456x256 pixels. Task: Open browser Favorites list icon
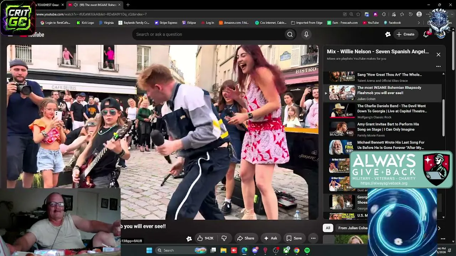pos(402,14)
